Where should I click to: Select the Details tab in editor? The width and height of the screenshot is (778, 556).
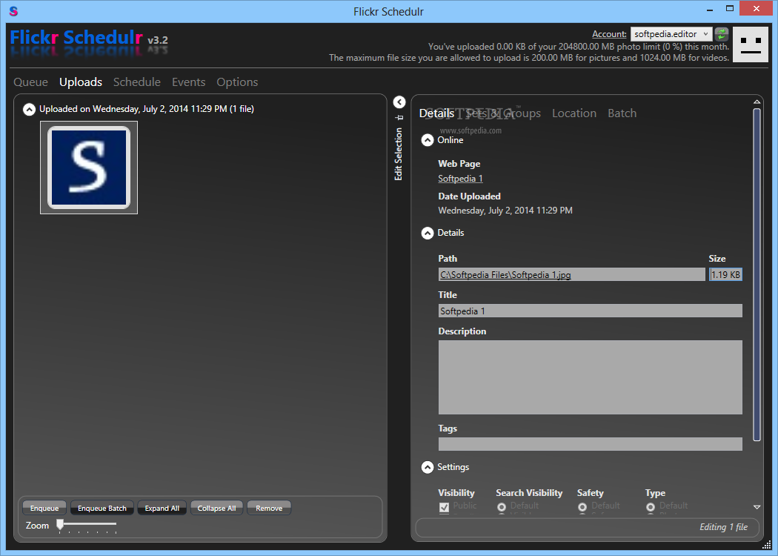click(x=436, y=113)
